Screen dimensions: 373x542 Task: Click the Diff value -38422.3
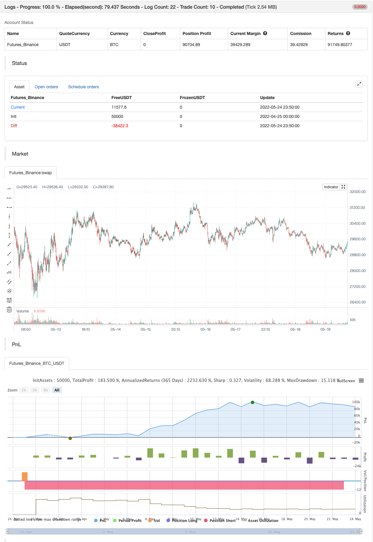pos(120,126)
